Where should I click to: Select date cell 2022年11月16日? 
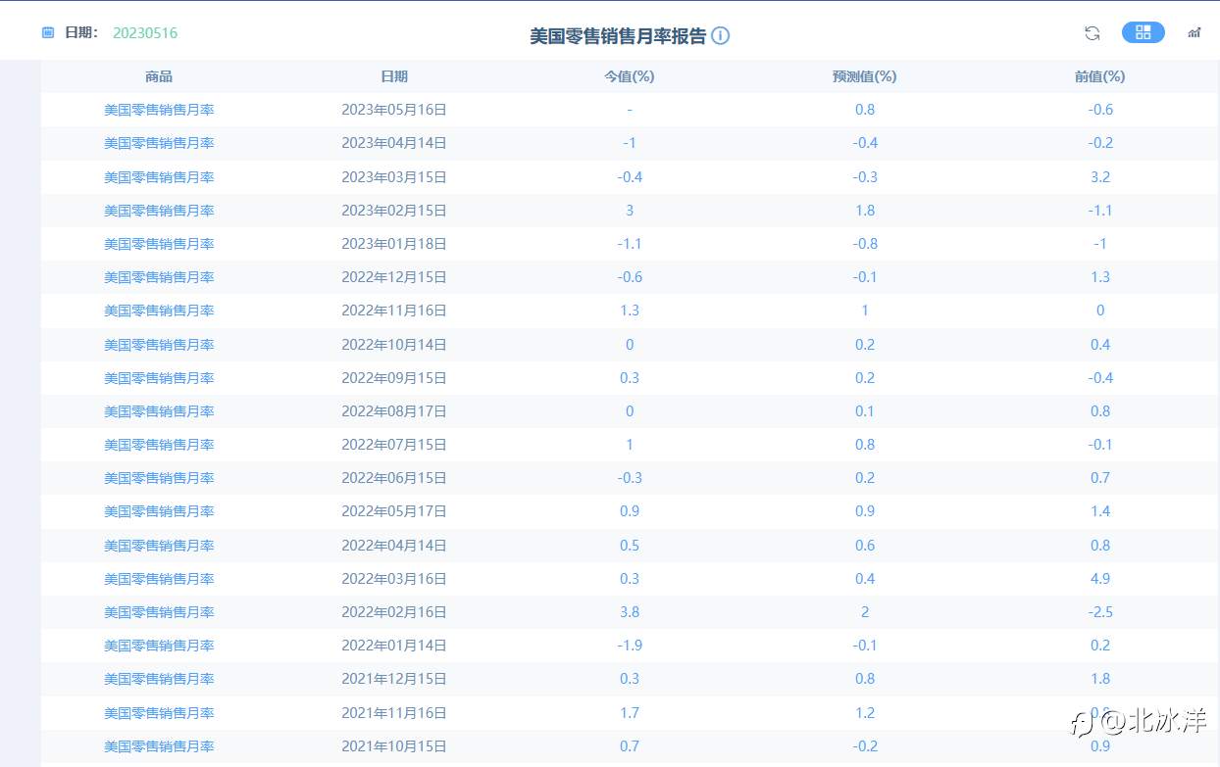[x=394, y=311]
